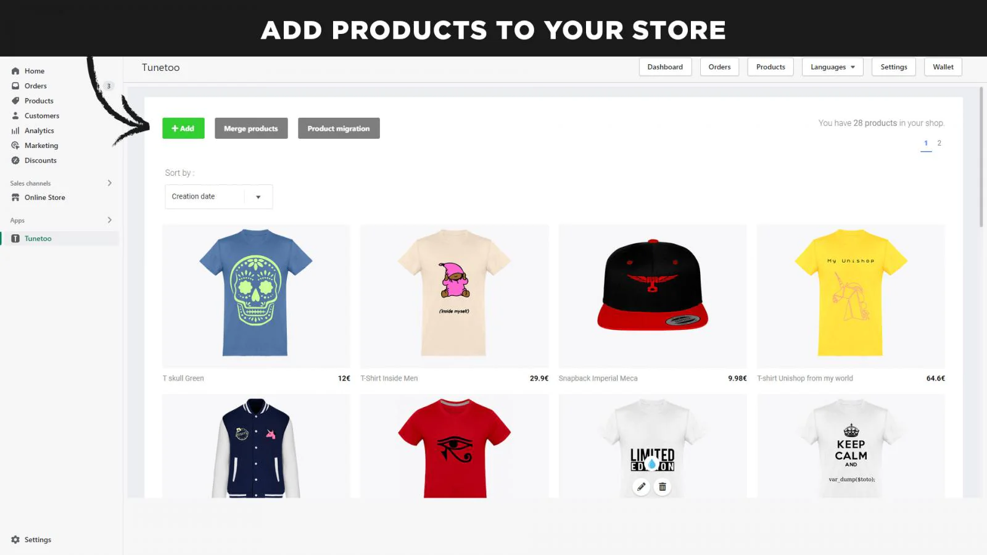Open the Languages dropdown menu

point(832,67)
